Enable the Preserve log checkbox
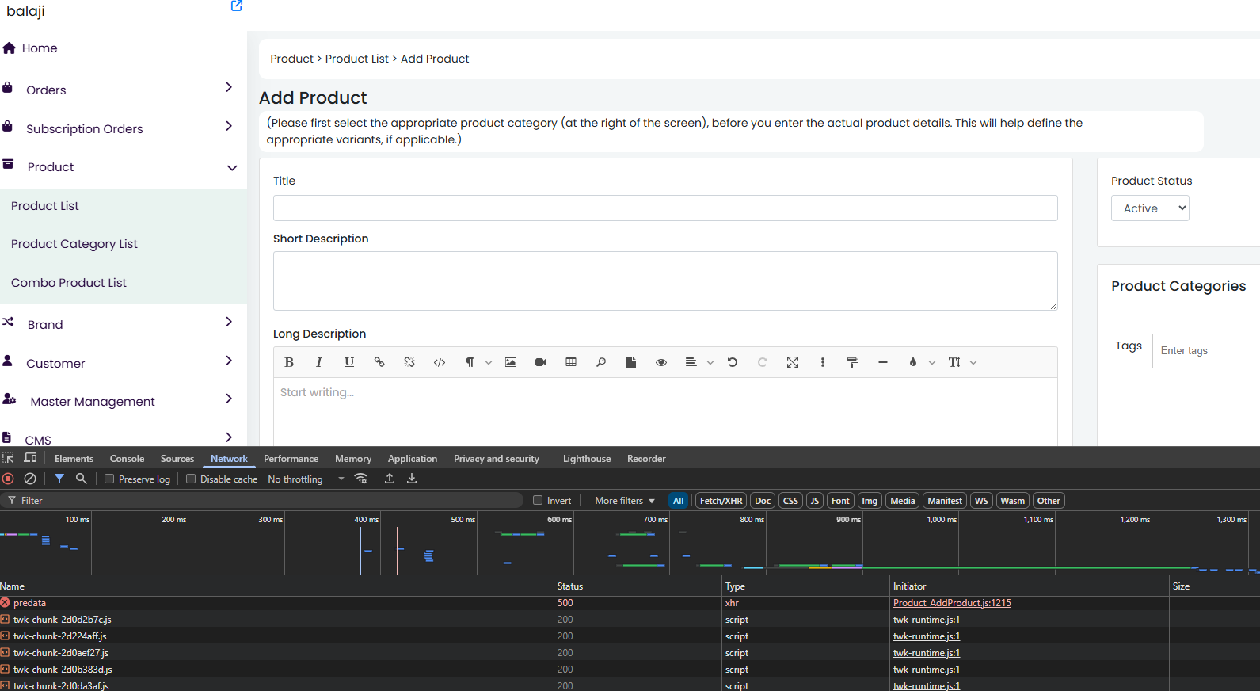 click(110, 479)
